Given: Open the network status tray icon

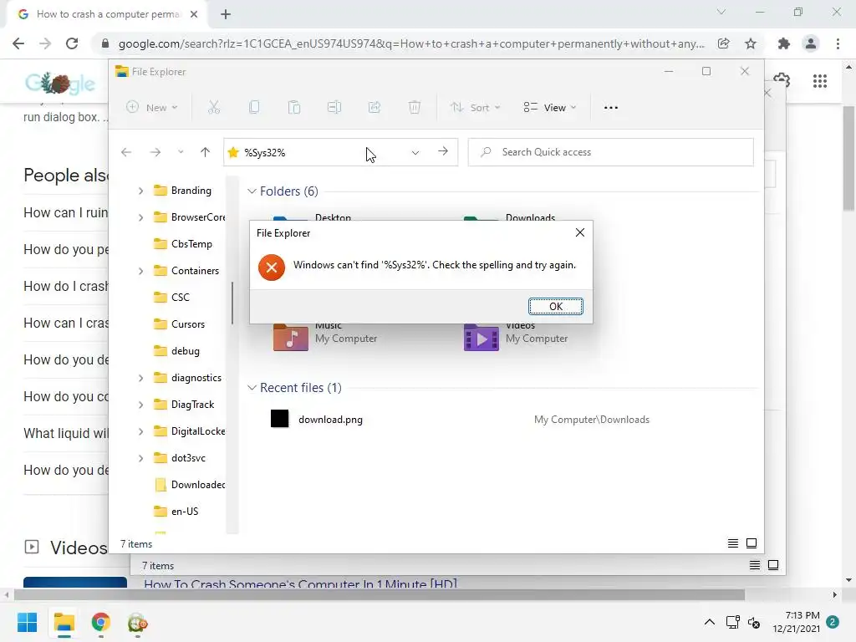Looking at the screenshot, I should tap(732, 622).
